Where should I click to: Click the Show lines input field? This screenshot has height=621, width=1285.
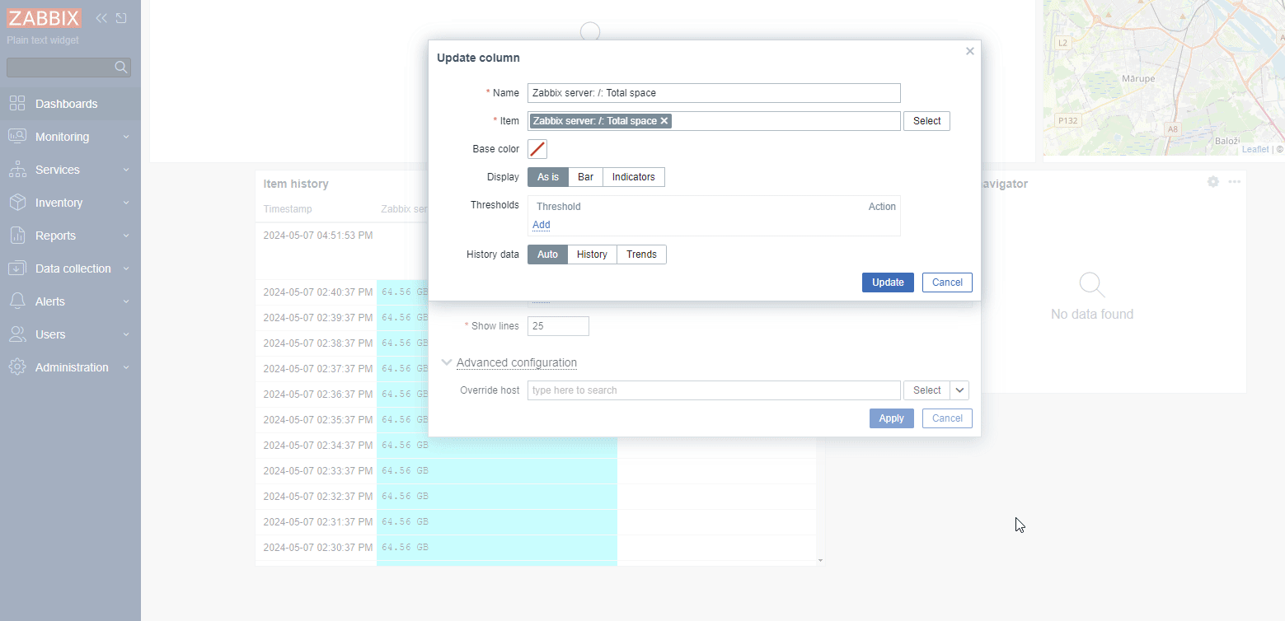558,326
